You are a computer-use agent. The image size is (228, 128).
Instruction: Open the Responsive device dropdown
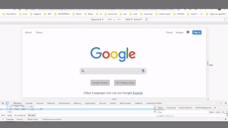[97, 19]
